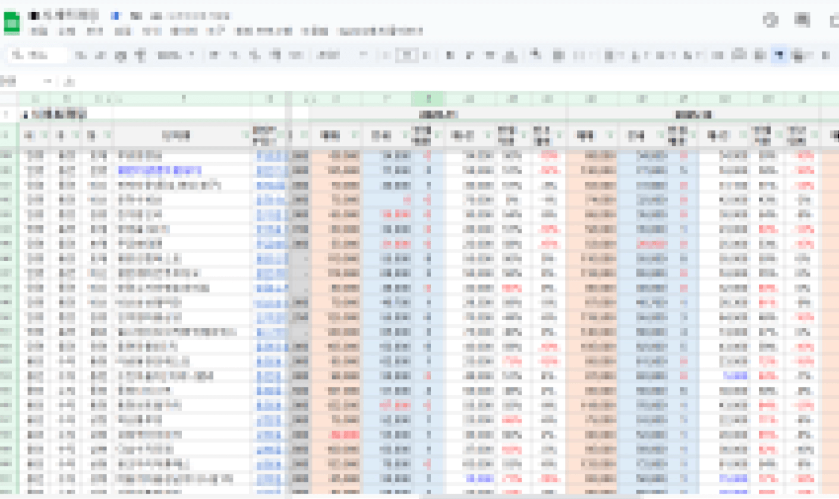Open the View menu
The width and height of the screenshot is (839, 499).
coord(94,31)
